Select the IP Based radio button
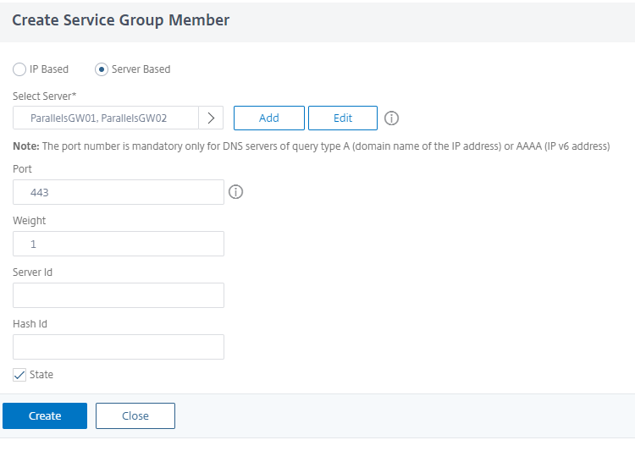635x451 pixels. point(19,69)
